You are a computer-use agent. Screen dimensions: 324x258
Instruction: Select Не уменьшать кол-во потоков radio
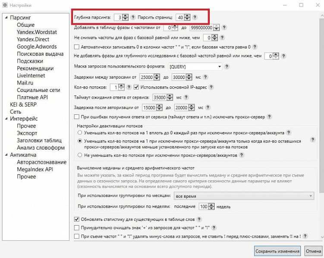coord(80,155)
